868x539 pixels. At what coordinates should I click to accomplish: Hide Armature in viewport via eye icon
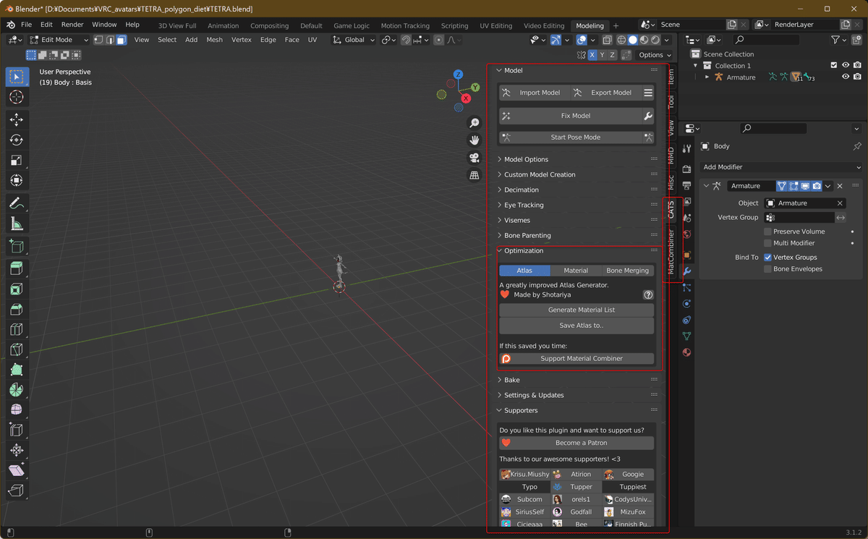(x=845, y=77)
